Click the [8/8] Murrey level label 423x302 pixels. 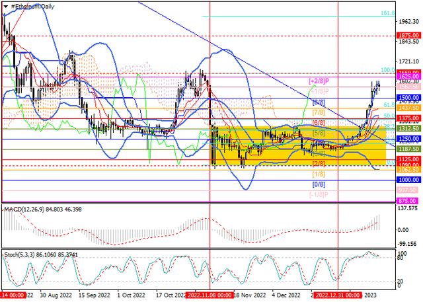(318, 102)
